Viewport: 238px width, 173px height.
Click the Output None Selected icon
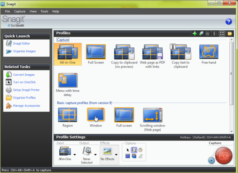click(x=87, y=151)
